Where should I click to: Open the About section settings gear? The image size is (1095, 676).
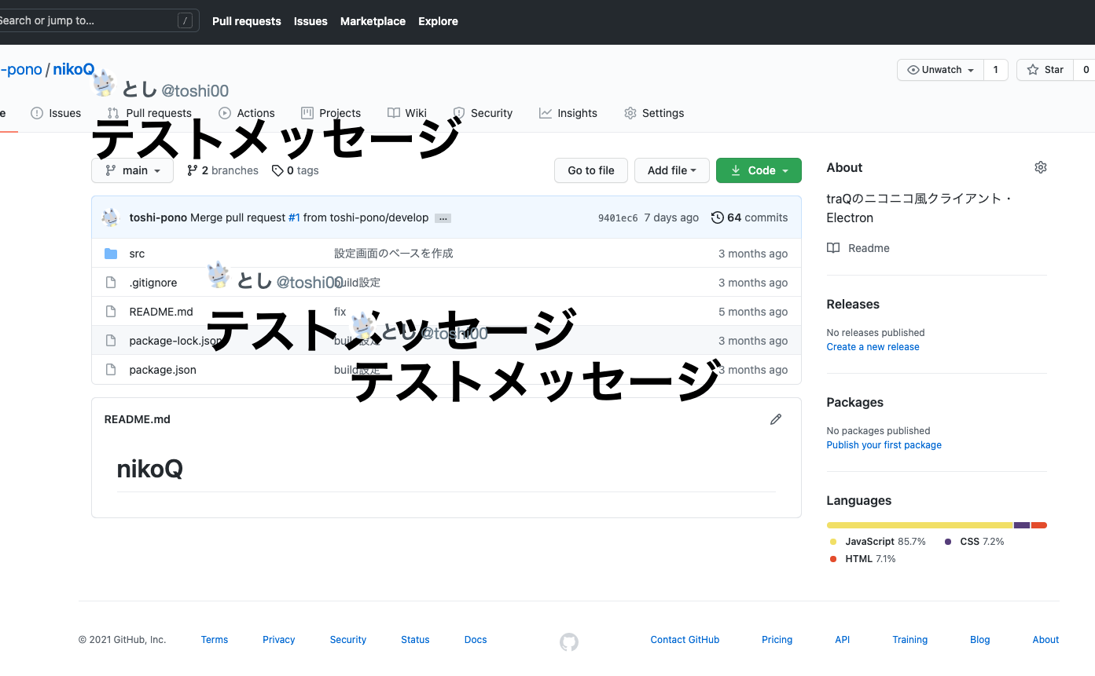pos(1040,166)
